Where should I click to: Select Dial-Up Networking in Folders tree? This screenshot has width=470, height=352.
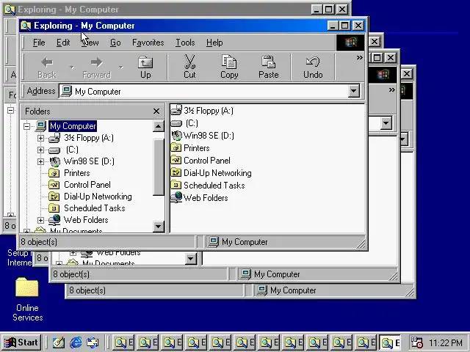coord(98,197)
